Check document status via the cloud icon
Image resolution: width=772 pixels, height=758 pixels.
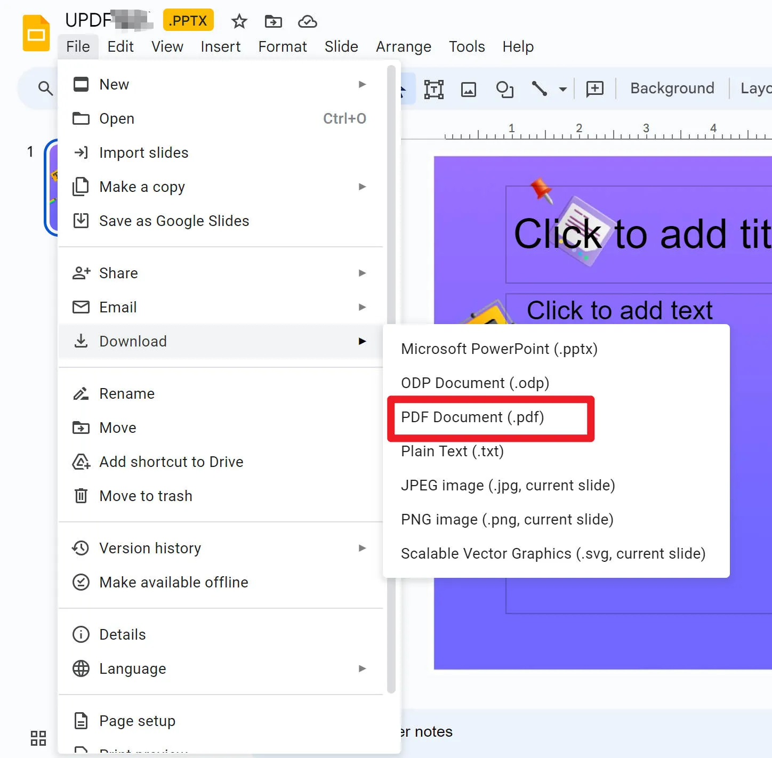pos(307,21)
